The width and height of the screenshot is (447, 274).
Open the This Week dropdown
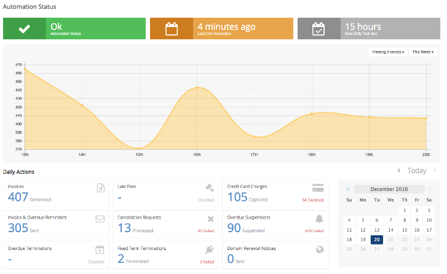point(423,52)
